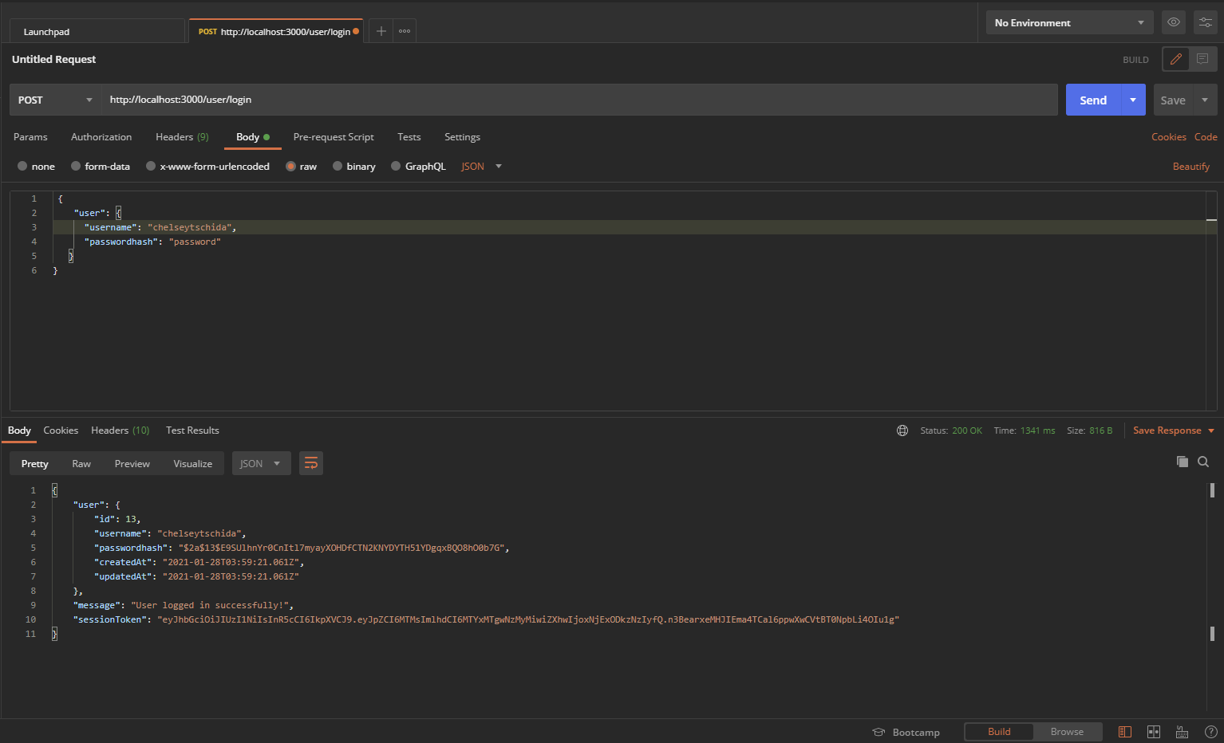Screen dimensions: 1224x743
Task: Select the raw body type
Action: pyautogui.click(x=291, y=166)
